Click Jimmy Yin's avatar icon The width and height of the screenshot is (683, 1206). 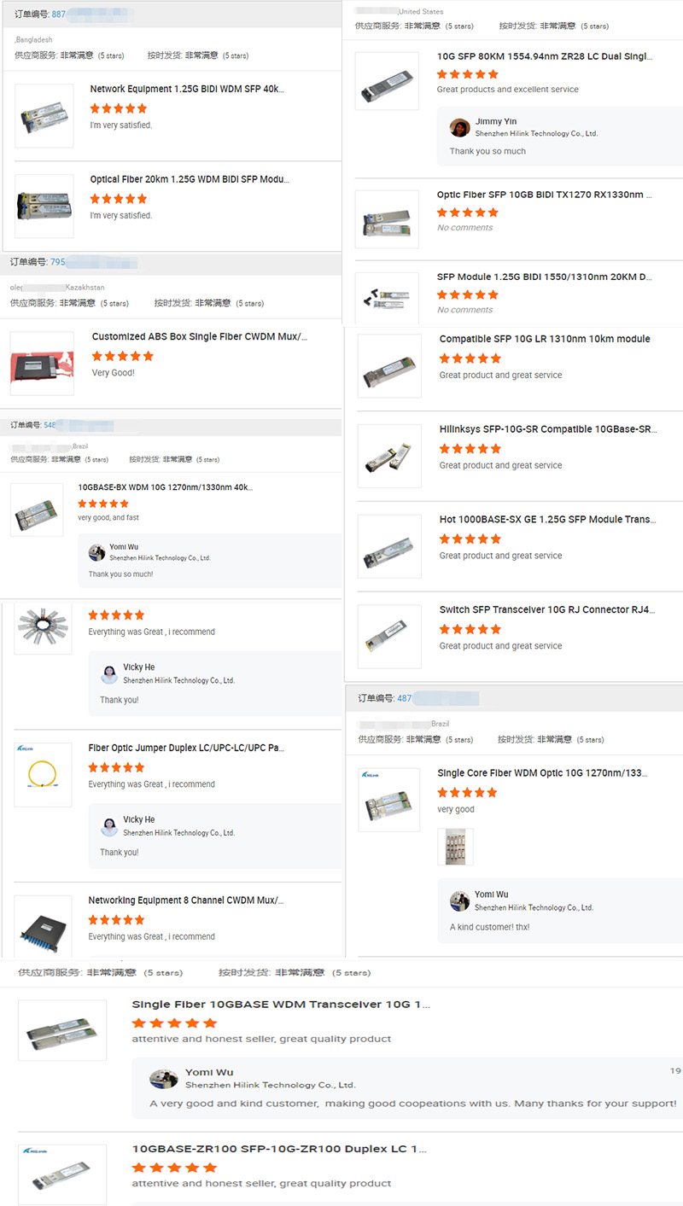pyautogui.click(x=459, y=127)
